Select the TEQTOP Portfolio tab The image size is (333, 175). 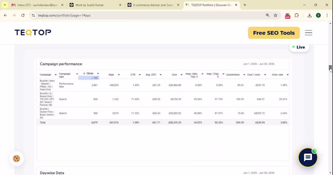tap(211, 5)
